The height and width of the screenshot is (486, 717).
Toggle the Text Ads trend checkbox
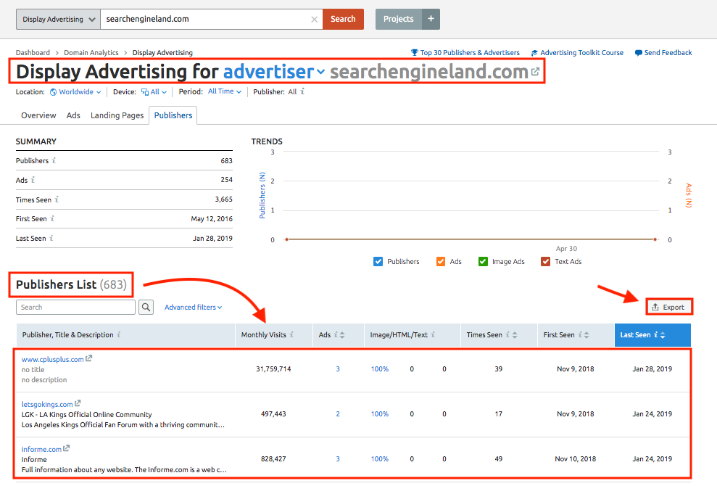point(545,261)
